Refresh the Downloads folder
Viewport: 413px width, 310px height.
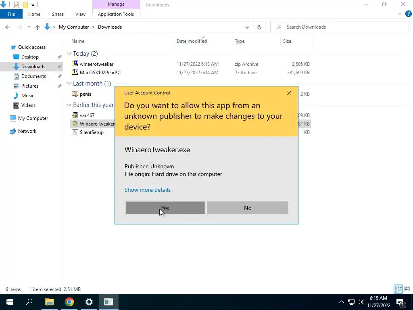pos(259,27)
